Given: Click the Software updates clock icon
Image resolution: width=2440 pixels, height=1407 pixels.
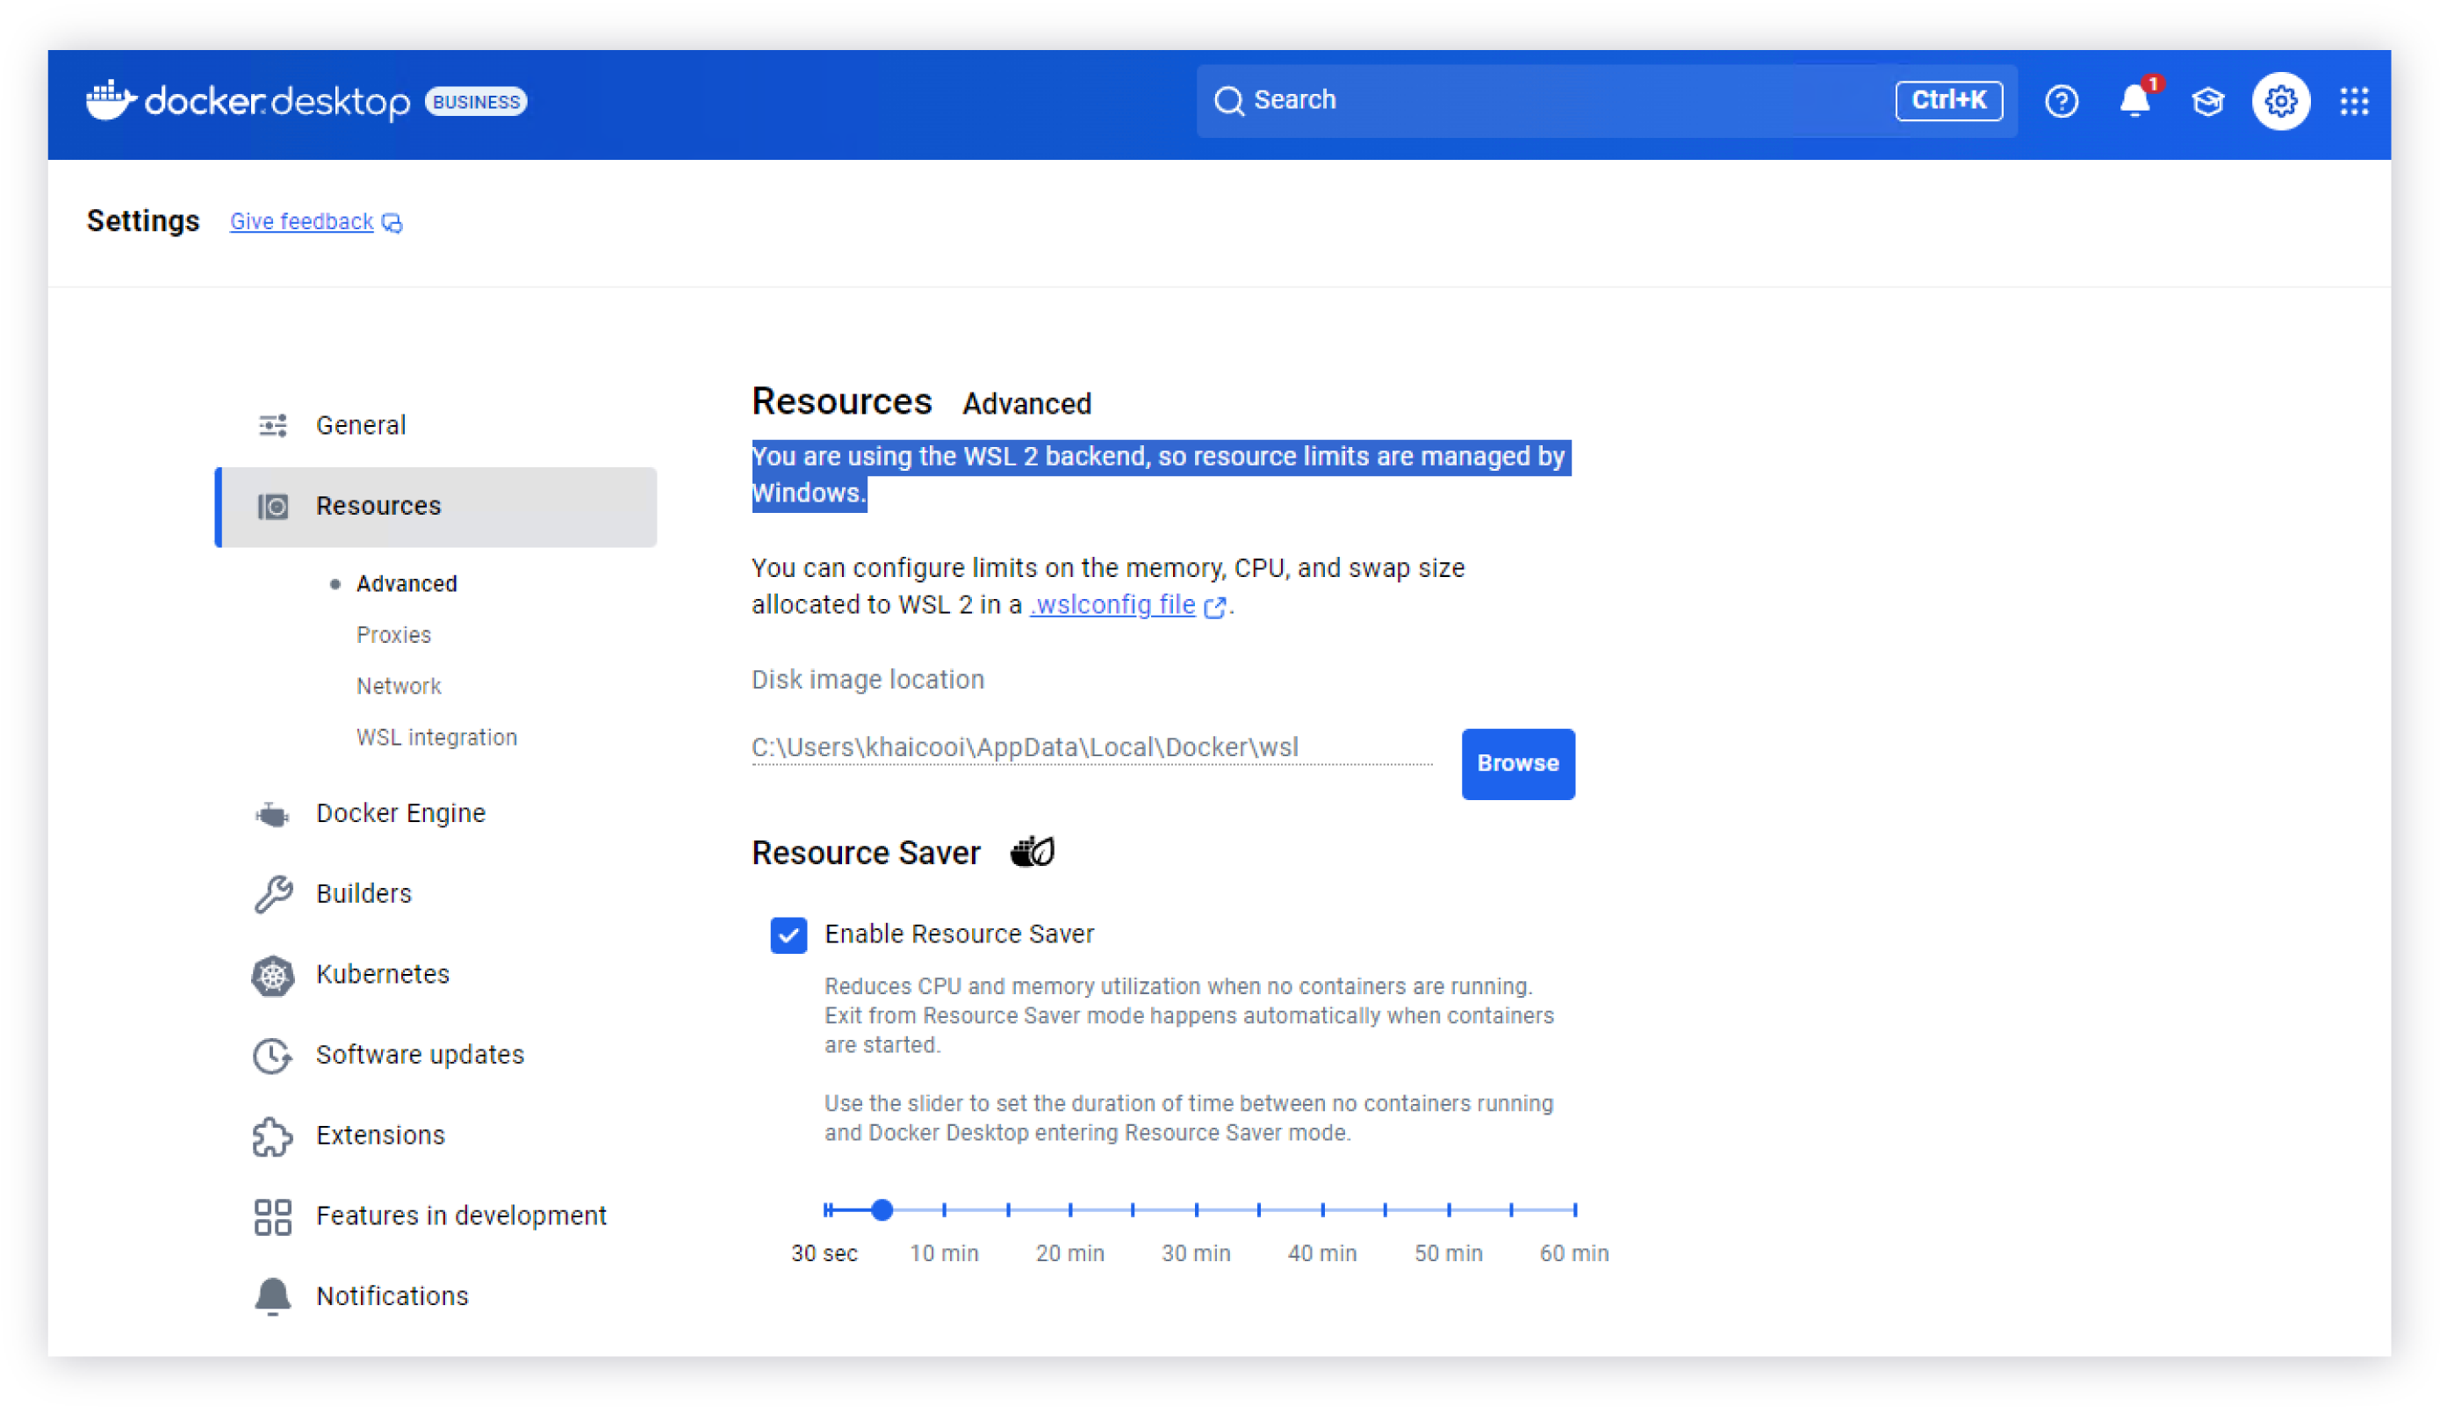Looking at the screenshot, I should (x=272, y=1056).
